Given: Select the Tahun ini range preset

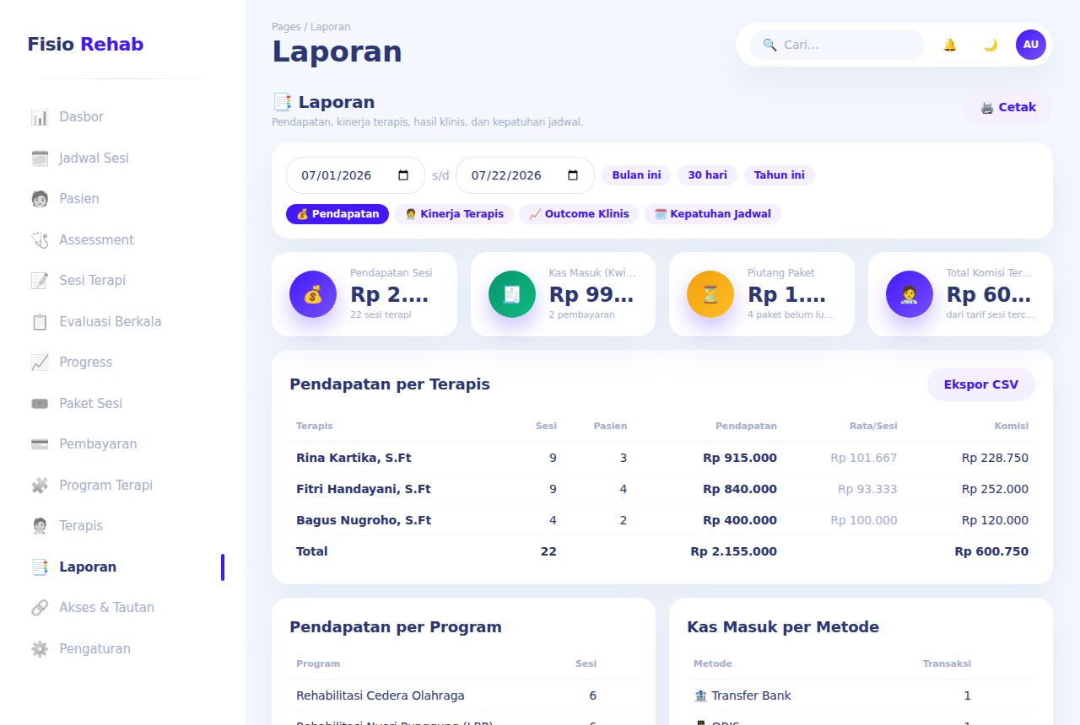Looking at the screenshot, I should click(x=780, y=175).
